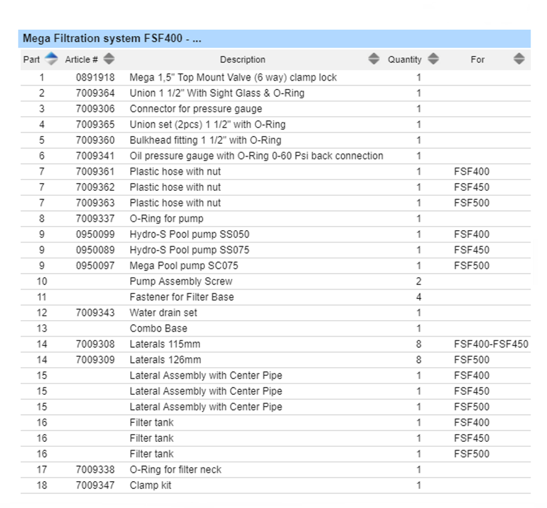Click the Quantity column header label
The image size is (547, 508).
(405, 60)
